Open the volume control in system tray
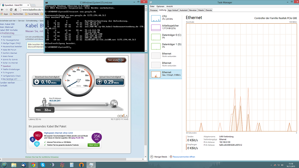 click(282, 165)
